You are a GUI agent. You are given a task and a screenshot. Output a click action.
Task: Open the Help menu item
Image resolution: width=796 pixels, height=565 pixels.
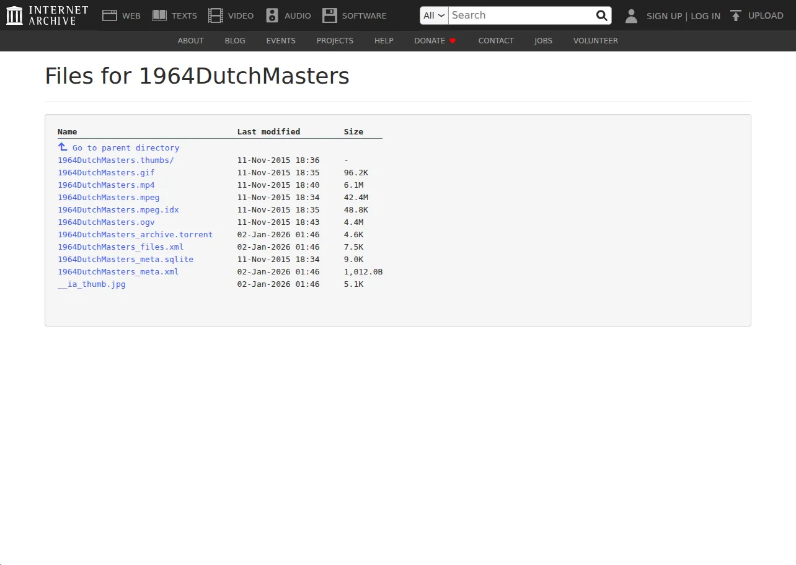384,41
